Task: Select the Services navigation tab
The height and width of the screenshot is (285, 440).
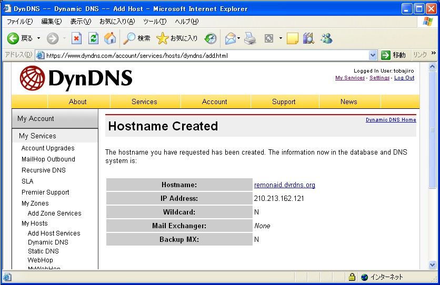Action: click(x=145, y=101)
